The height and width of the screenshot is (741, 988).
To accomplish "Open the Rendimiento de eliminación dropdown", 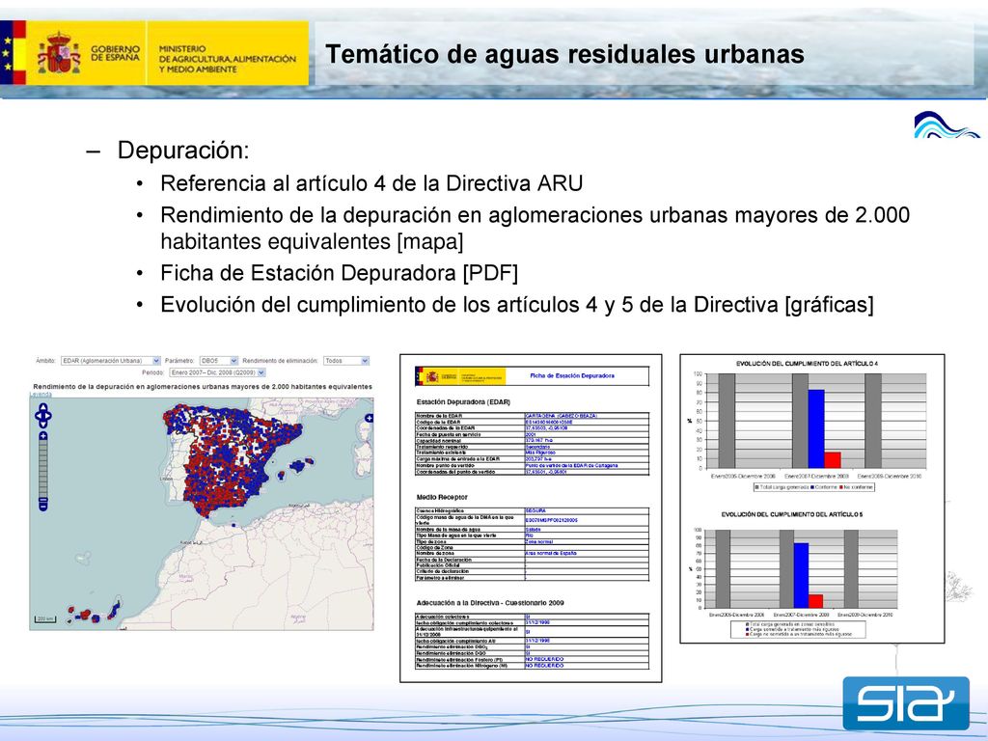I will (346, 361).
